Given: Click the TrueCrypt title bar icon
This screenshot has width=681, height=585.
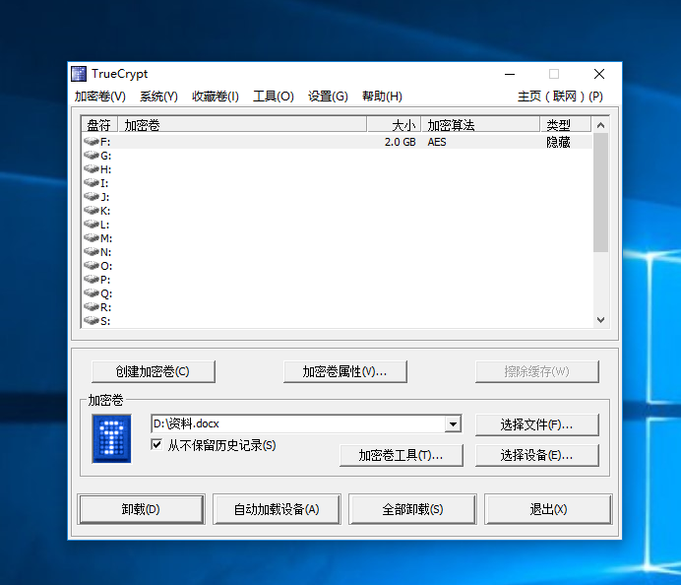Looking at the screenshot, I should click(x=79, y=74).
